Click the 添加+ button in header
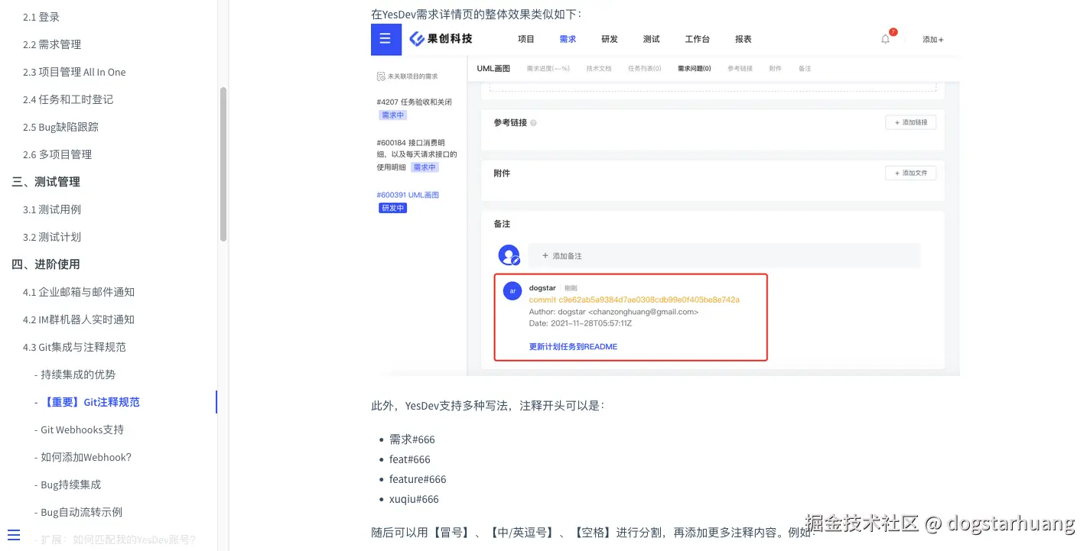Image resolution: width=1090 pixels, height=551 pixels. (933, 40)
